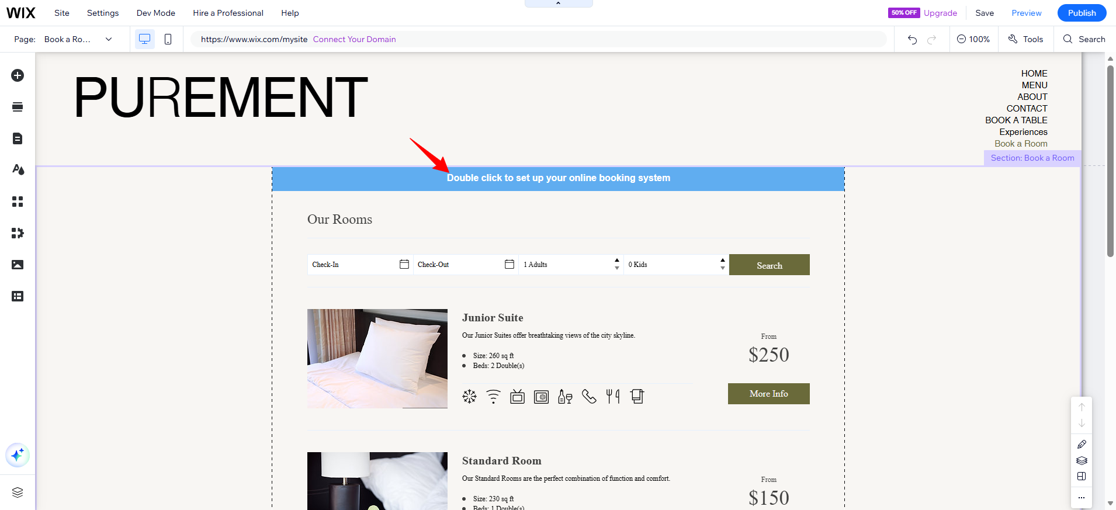Click the Check-In calendar icon

coord(404,264)
